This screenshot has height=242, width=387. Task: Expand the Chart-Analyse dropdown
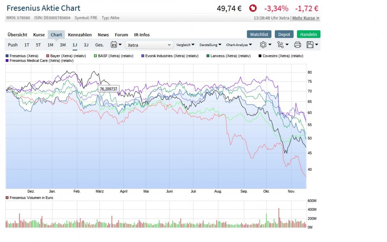coord(238,45)
